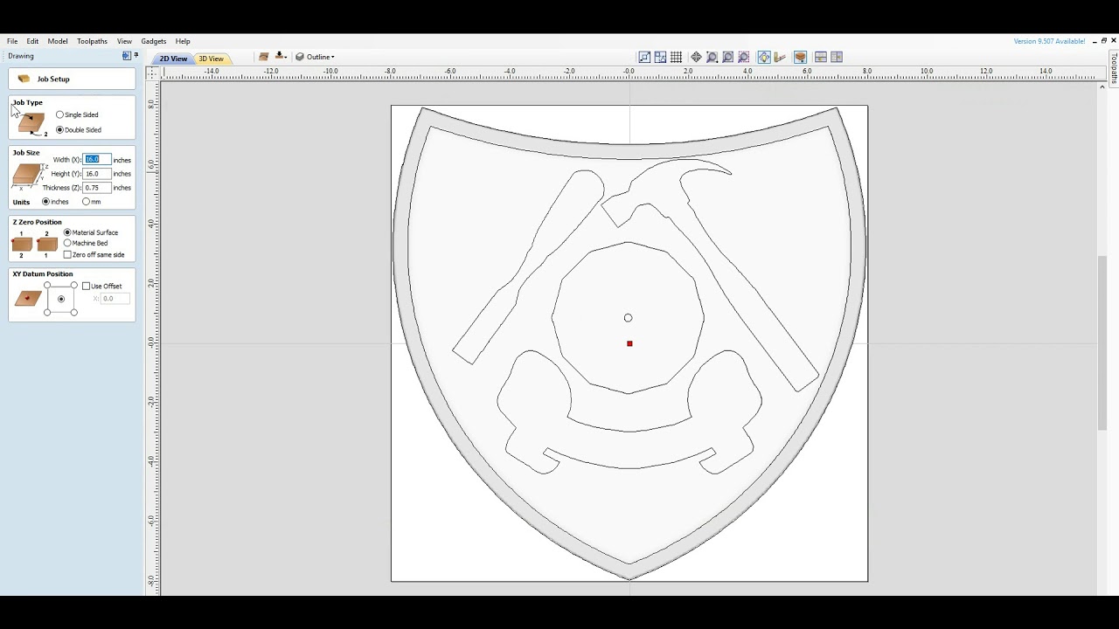This screenshot has width=1119, height=629.
Task: Click the angled tool icon beside yellow diamond
Action: click(780, 57)
